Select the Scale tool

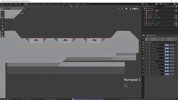point(3,26)
